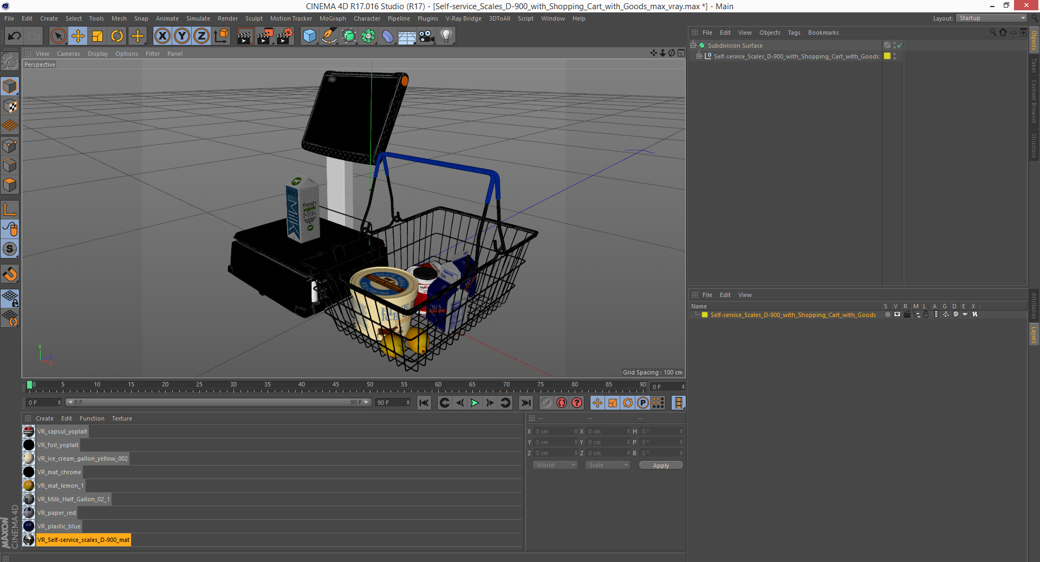1040x562 pixels.
Task: Activate the Rotate tool in top toolbar
Action: click(x=117, y=36)
